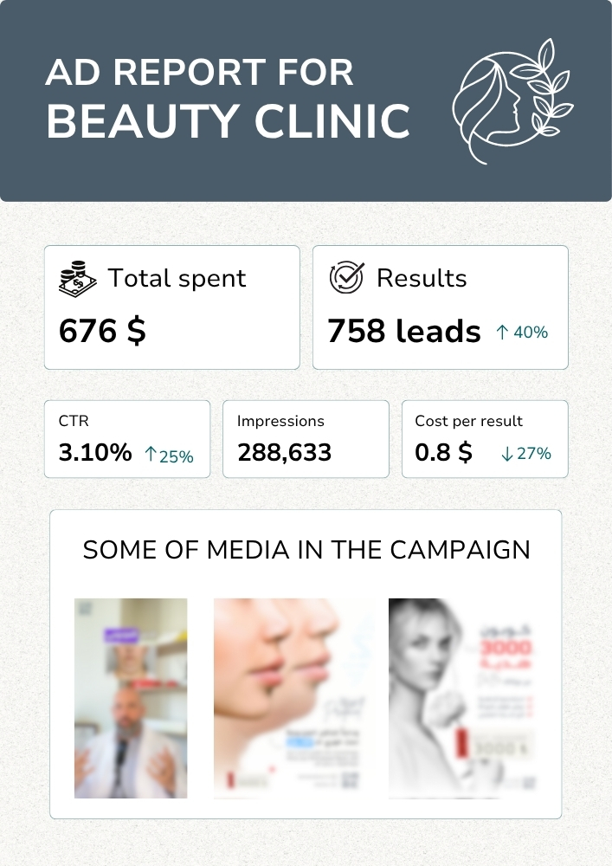Viewport: 612px width, 866px height.
Task: Click the money stack icon
Action: click(78, 279)
